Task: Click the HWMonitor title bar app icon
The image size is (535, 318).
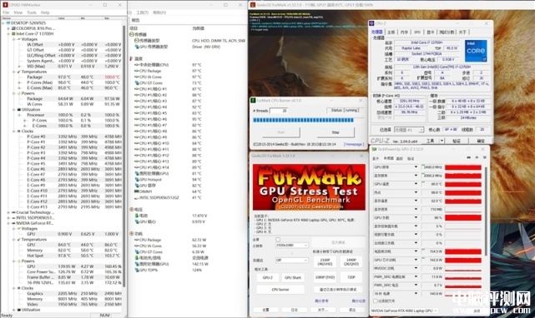Action: (5, 5)
